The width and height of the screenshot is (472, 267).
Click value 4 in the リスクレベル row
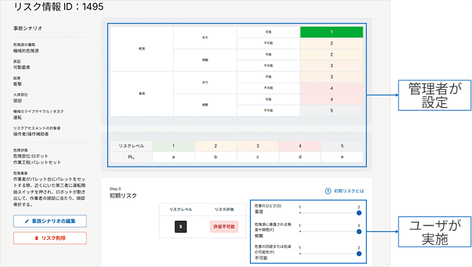[300, 146]
